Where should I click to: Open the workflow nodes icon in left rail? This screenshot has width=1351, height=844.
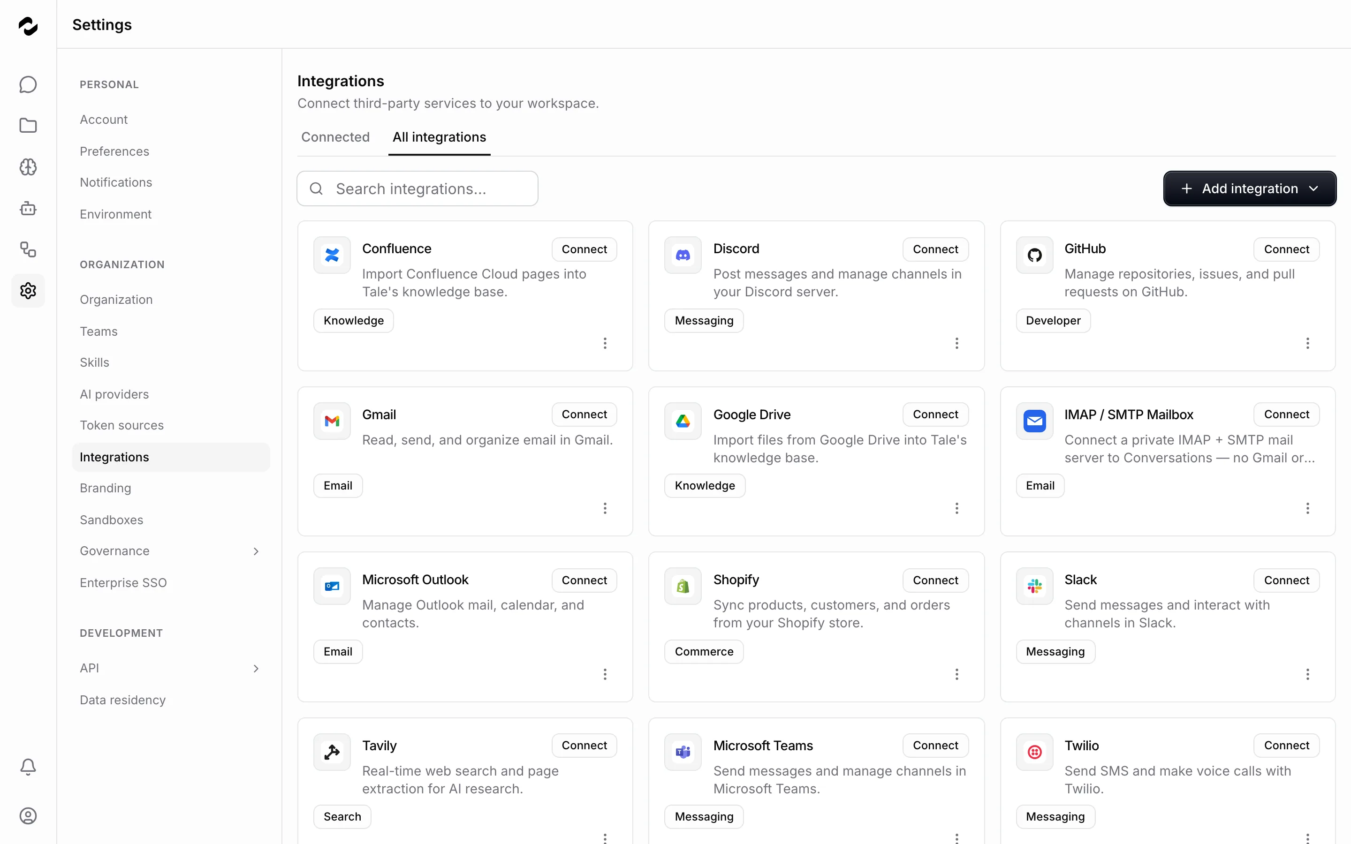28,249
